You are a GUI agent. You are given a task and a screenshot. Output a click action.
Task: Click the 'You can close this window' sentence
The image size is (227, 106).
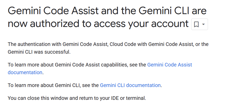pos(77,98)
